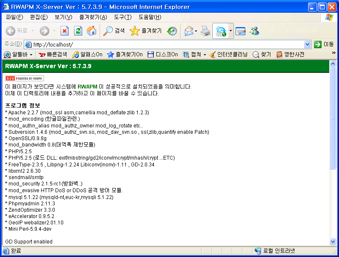The height and width of the screenshot is (257, 339).
Task: Open the 도구(T) menu
Action: tap(123, 17)
